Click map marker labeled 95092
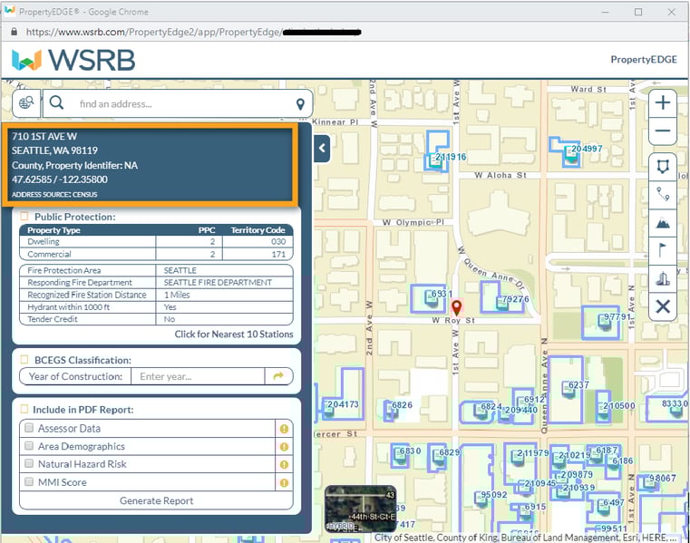This screenshot has height=543, width=690. pos(481,499)
